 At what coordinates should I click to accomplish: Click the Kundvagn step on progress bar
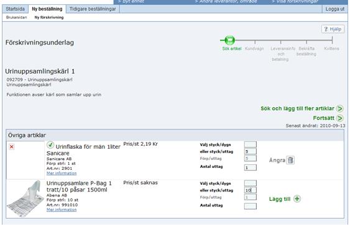254,48
